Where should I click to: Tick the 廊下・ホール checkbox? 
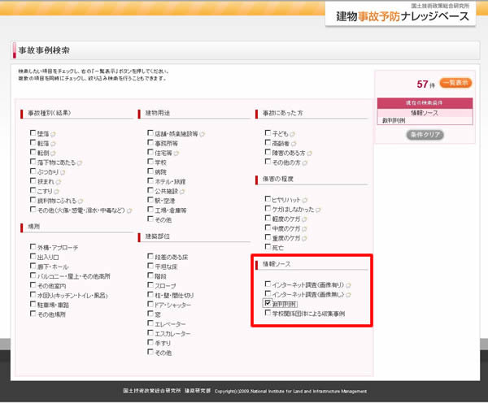click(x=33, y=266)
